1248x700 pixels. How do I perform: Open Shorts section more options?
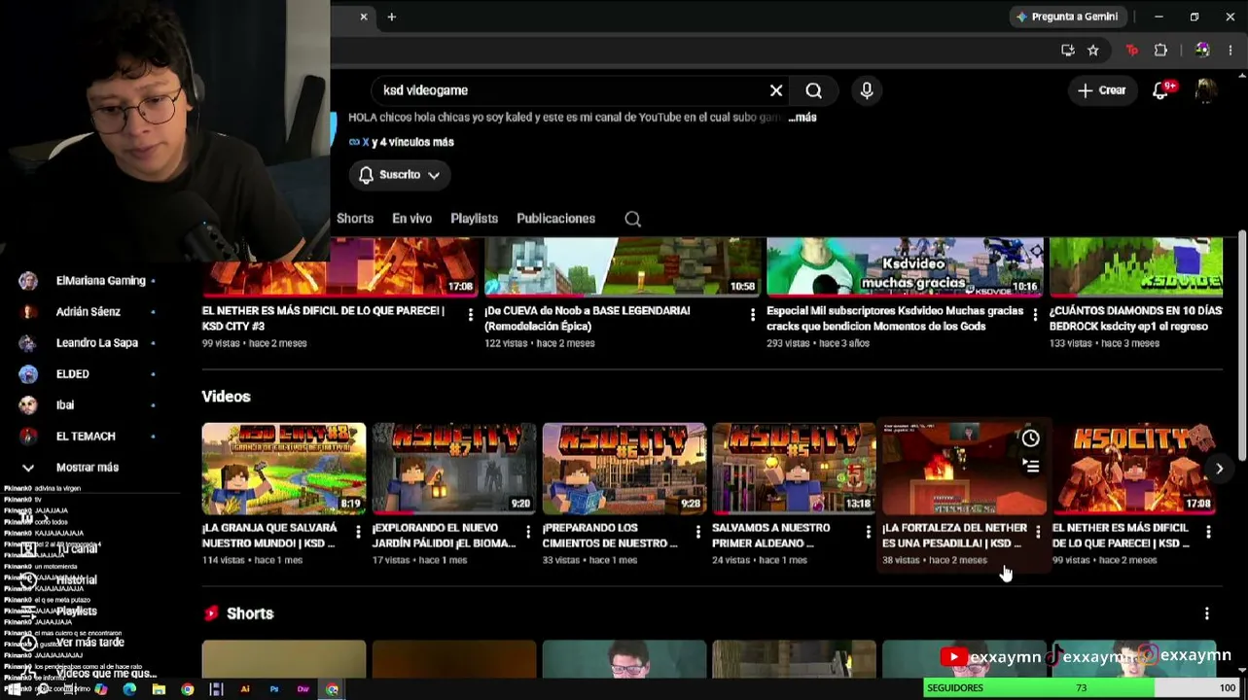(x=1207, y=613)
